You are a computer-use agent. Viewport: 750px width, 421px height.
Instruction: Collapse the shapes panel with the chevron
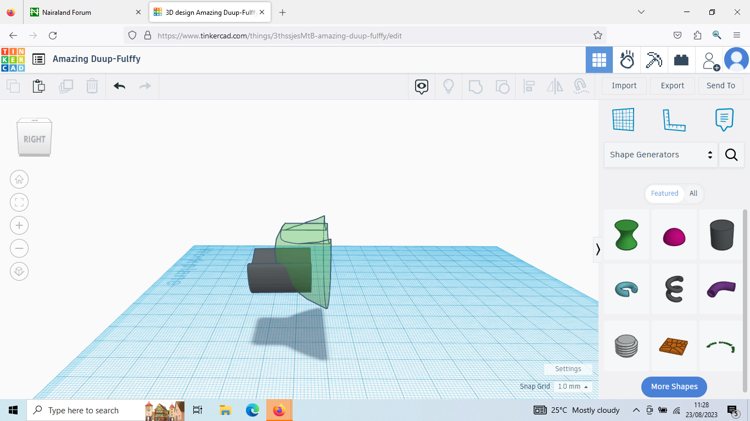tap(598, 249)
